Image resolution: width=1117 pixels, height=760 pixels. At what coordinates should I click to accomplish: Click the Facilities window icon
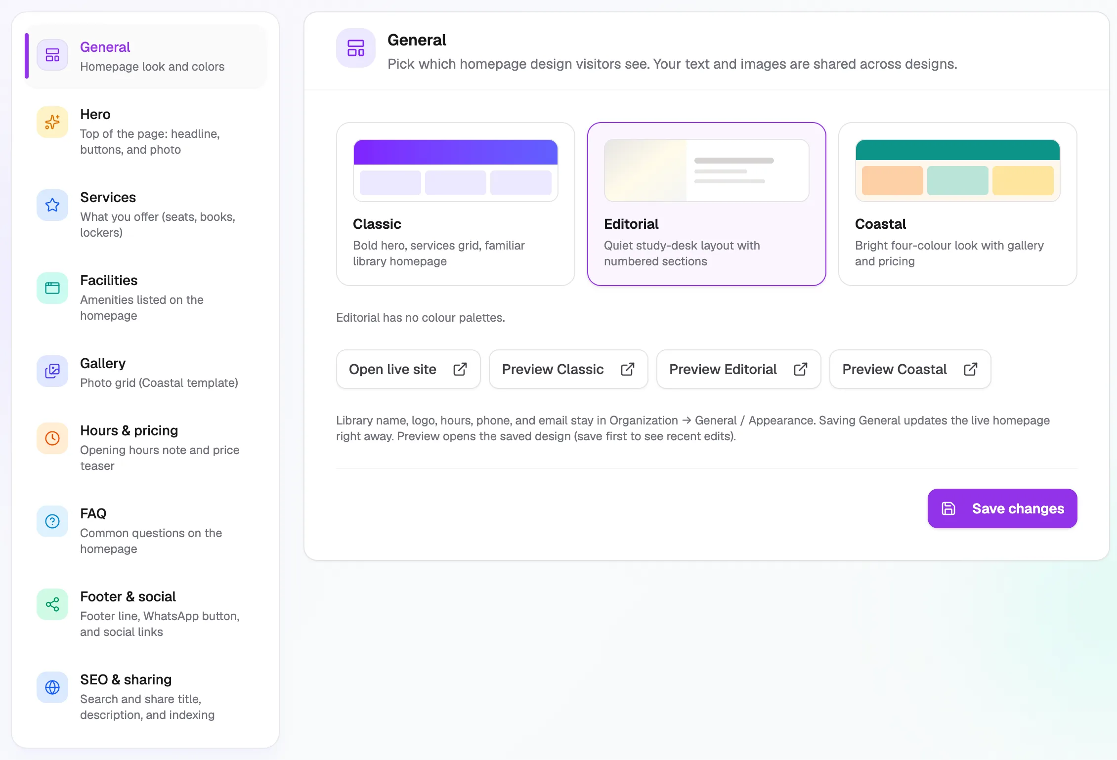pyautogui.click(x=52, y=288)
